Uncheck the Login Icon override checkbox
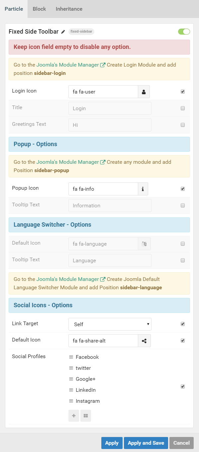 183,92
